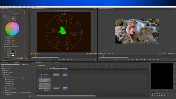Click the Program monitor button editor plus
Image resolution: width=176 pixels, height=99 pixels.
pos(174,60)
